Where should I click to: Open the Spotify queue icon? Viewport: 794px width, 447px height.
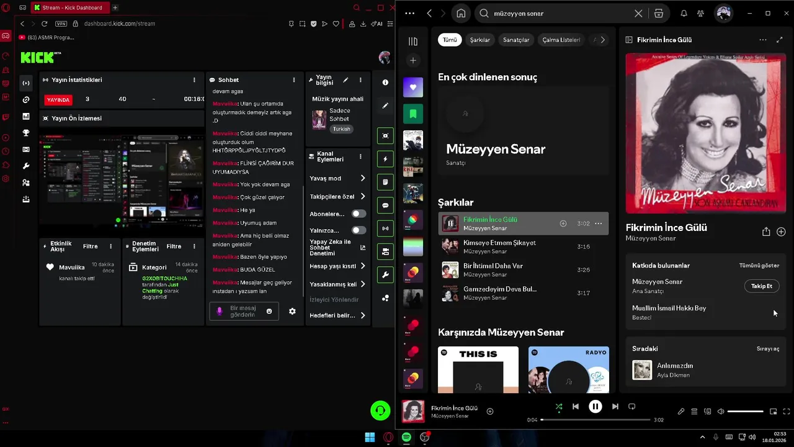[x=694, y=412]
